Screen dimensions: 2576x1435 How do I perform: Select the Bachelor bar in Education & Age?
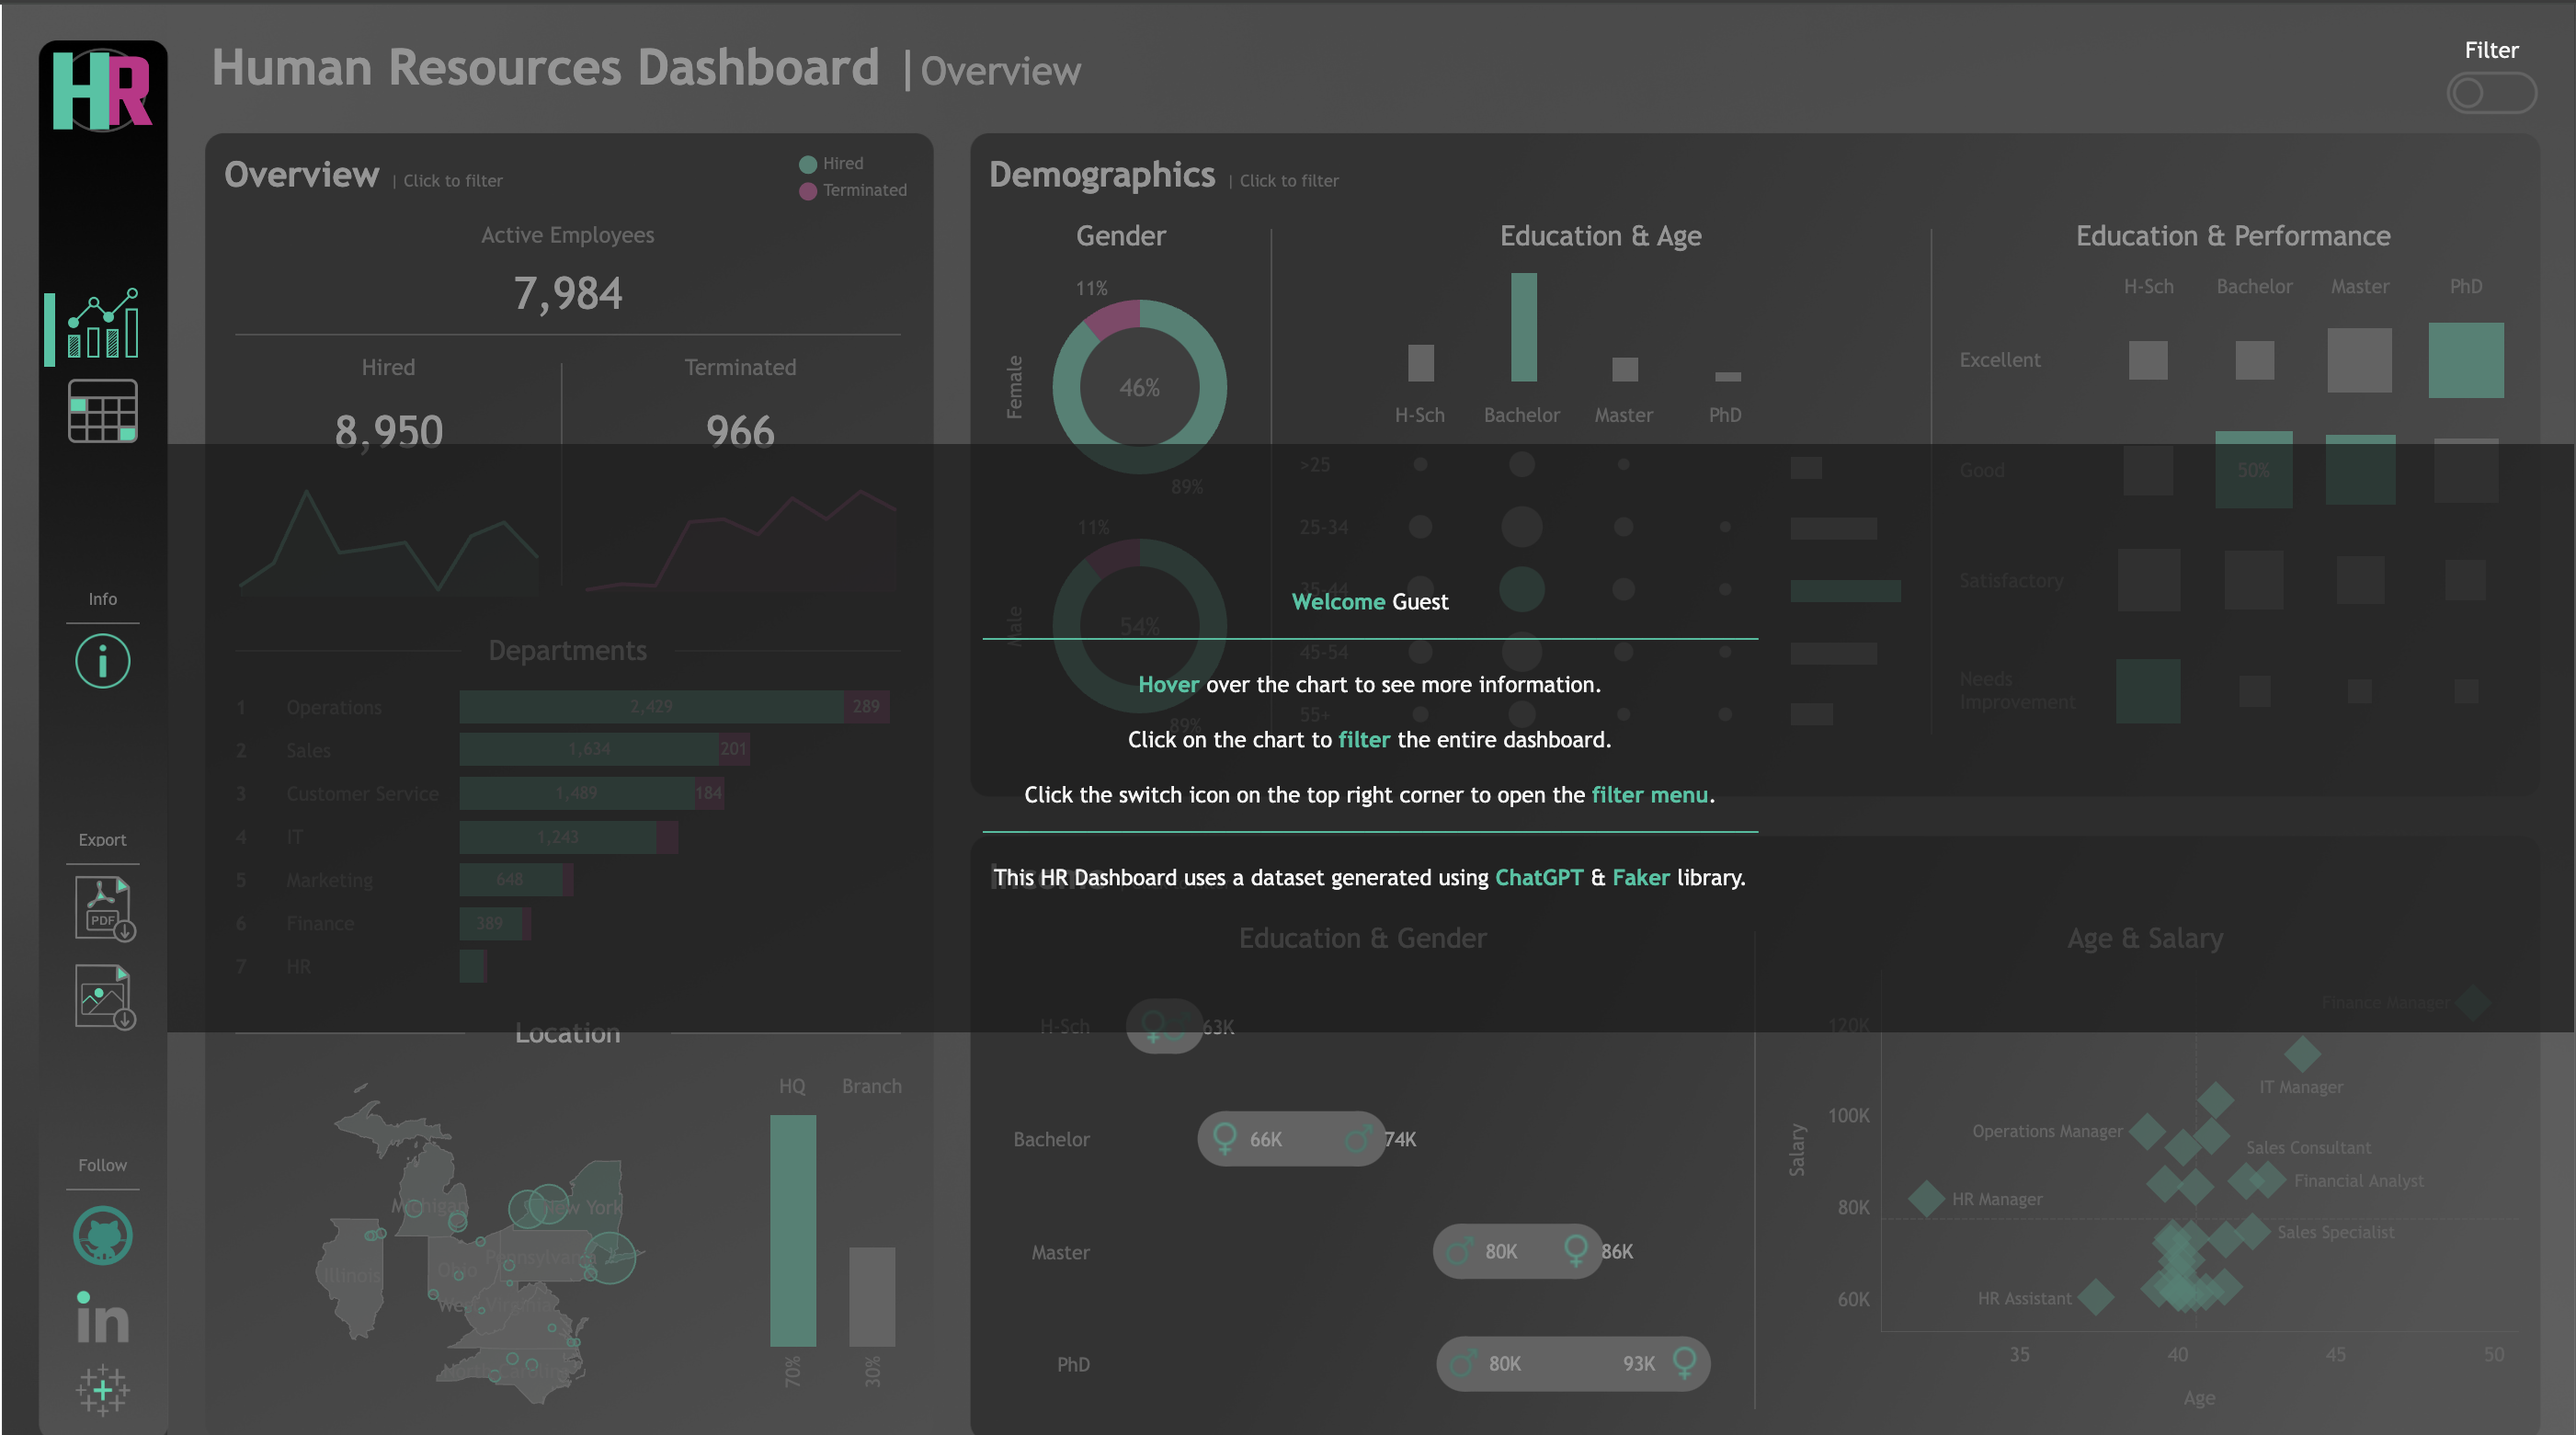[x=1522, y=330]
